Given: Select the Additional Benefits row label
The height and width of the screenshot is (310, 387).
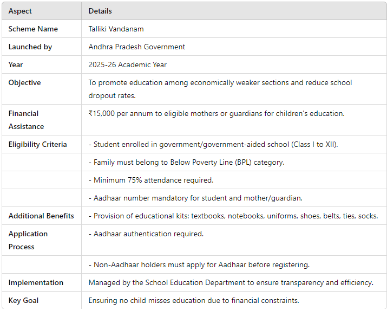Looking at the screenshot, I should click(x=41, y=216).
